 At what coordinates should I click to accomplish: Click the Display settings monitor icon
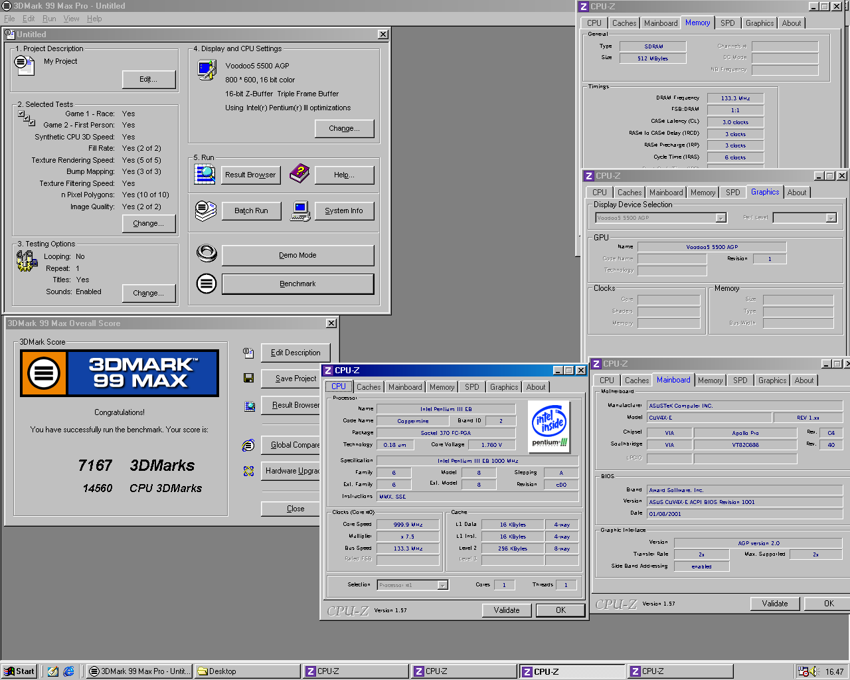[x=207, y=70]
